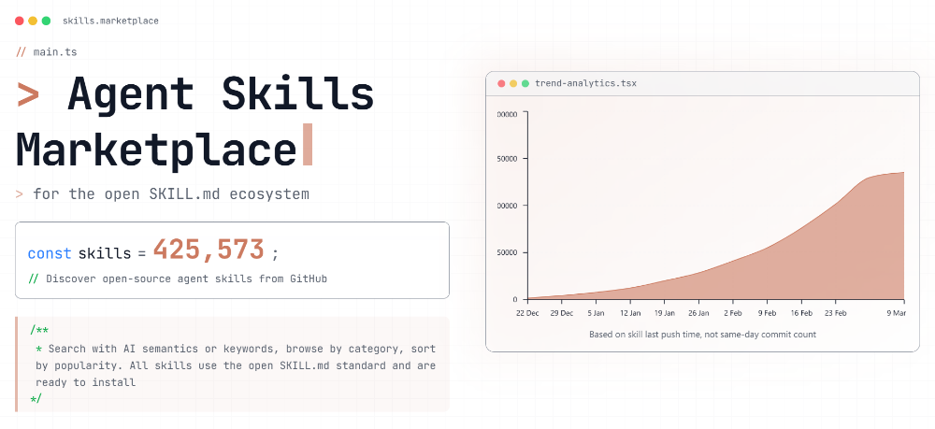Viewport: 935px width, 429px height.
Task: Click the green dot in trend-analytics.tsx panel
Action: 525,83
